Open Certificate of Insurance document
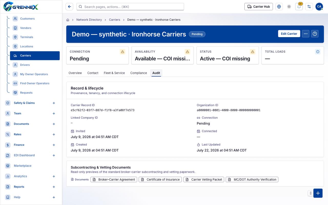Screen dimensions: 328x205 click(160, 179)
